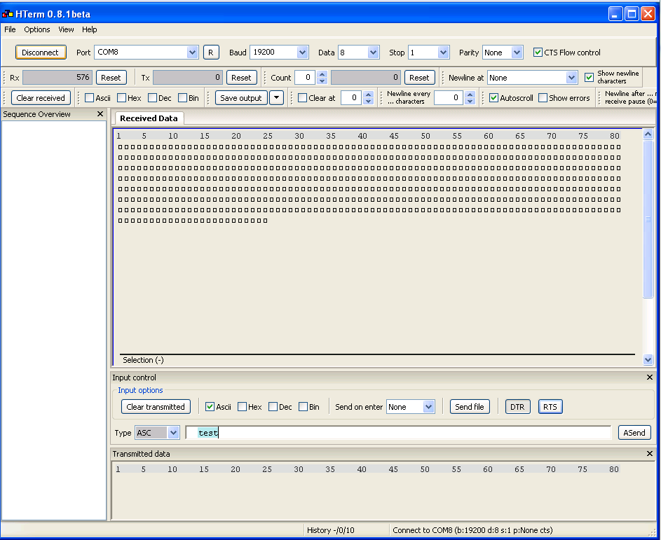Open the Newline at dropdown
This screenshot has width=661, height=540.
571,78
